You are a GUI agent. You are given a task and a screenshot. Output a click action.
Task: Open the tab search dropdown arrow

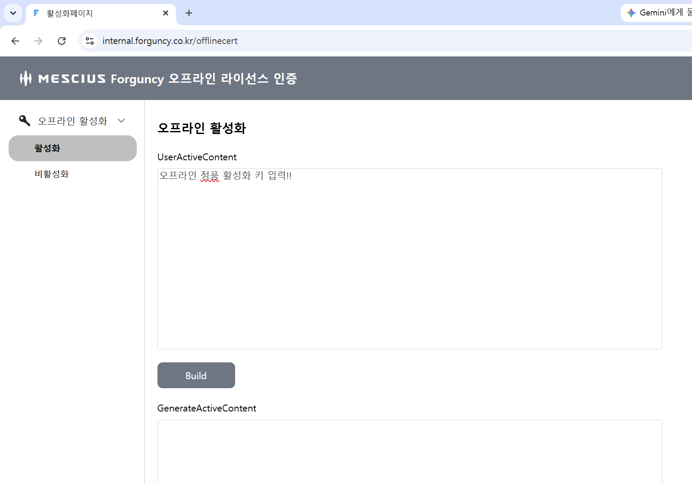[x=13, y=13]
